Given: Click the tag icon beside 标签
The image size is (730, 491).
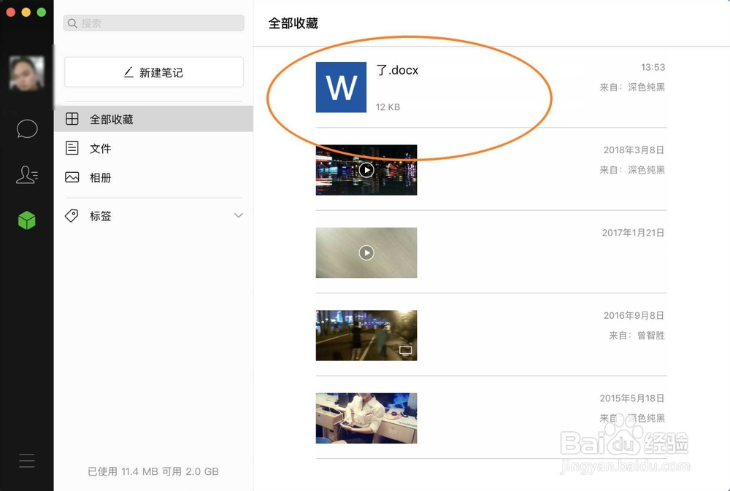Looking at the screenshot, I should click(72, 215).
